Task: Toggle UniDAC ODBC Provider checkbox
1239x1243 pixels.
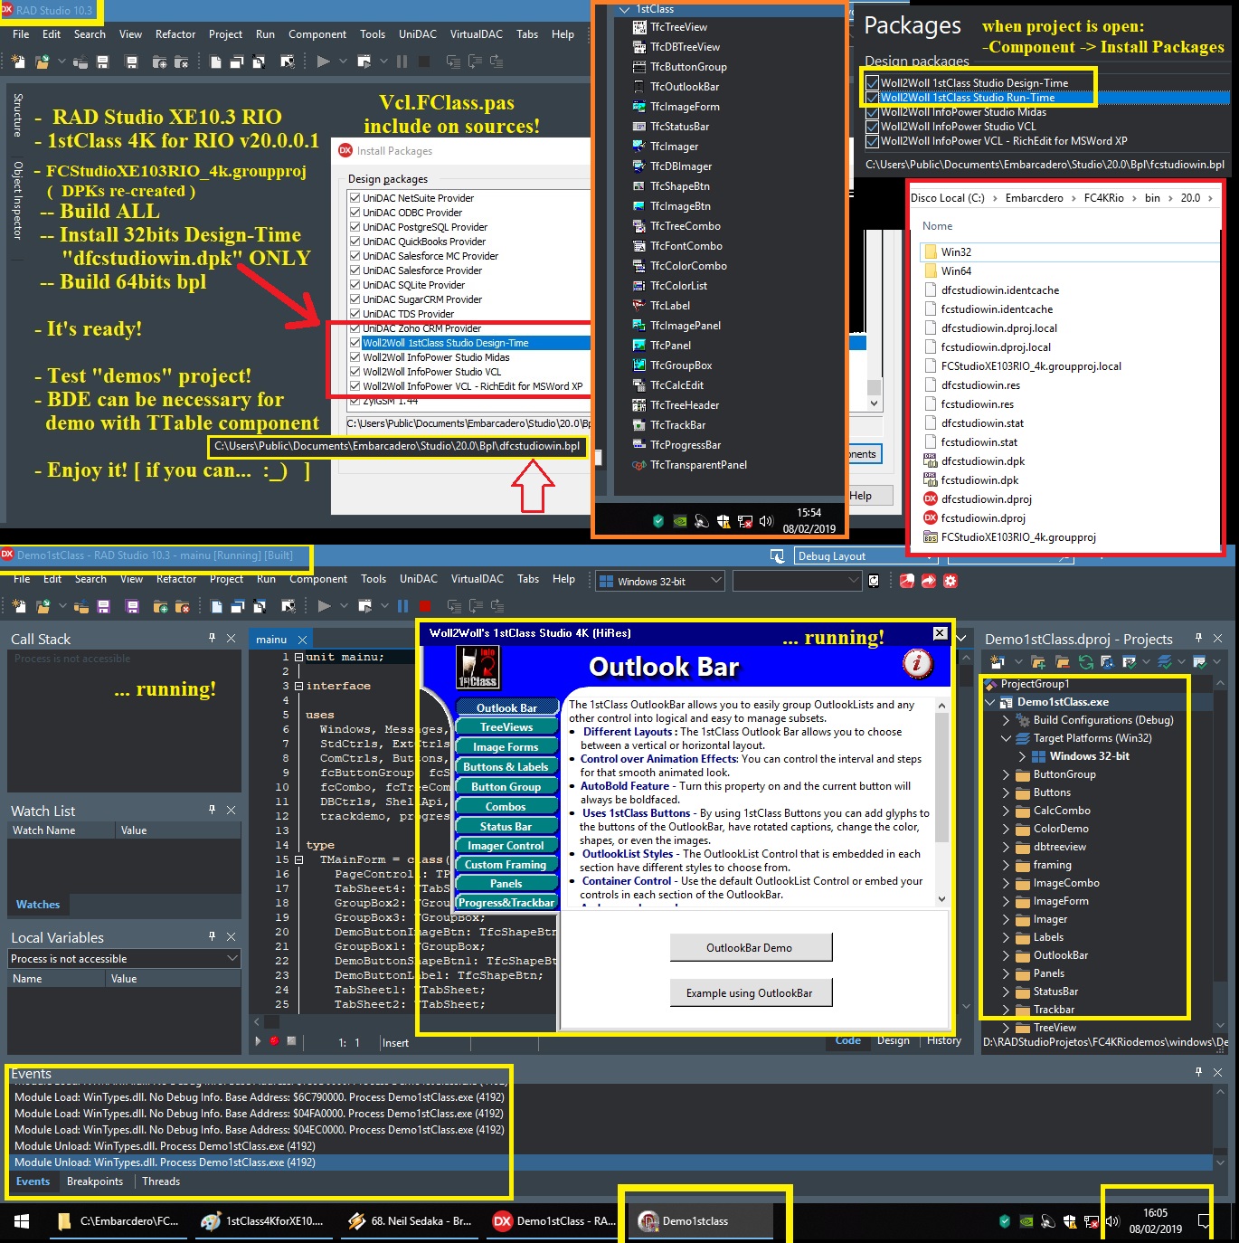Action: (x=355, y=213)
